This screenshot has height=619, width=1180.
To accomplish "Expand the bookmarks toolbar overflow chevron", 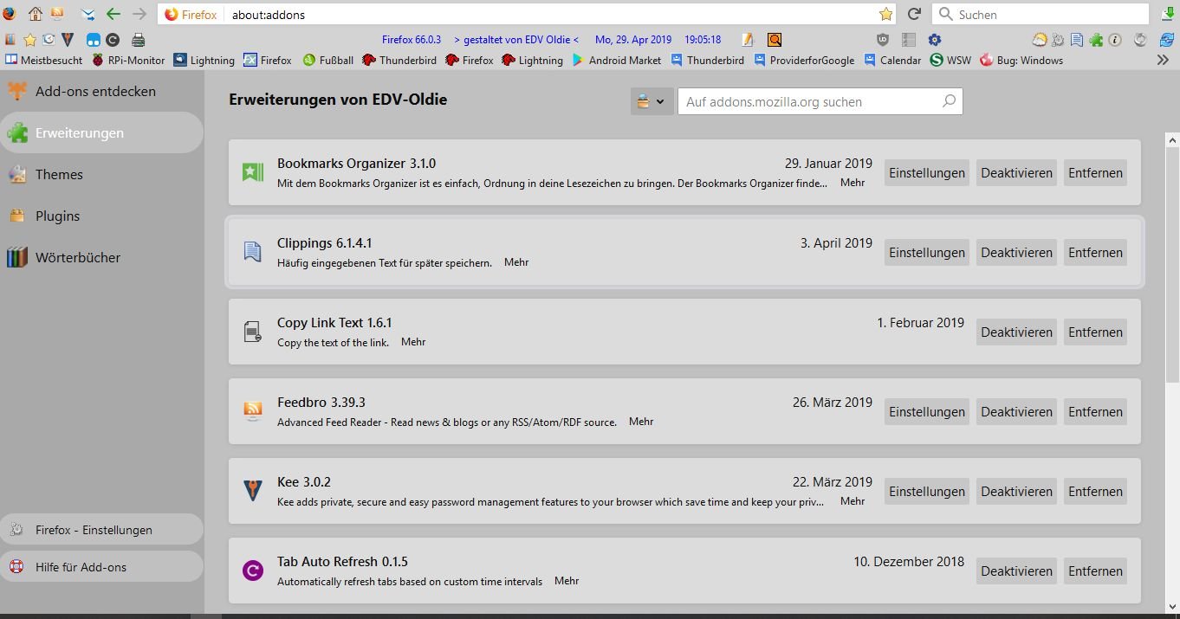I will point(1163,60).
